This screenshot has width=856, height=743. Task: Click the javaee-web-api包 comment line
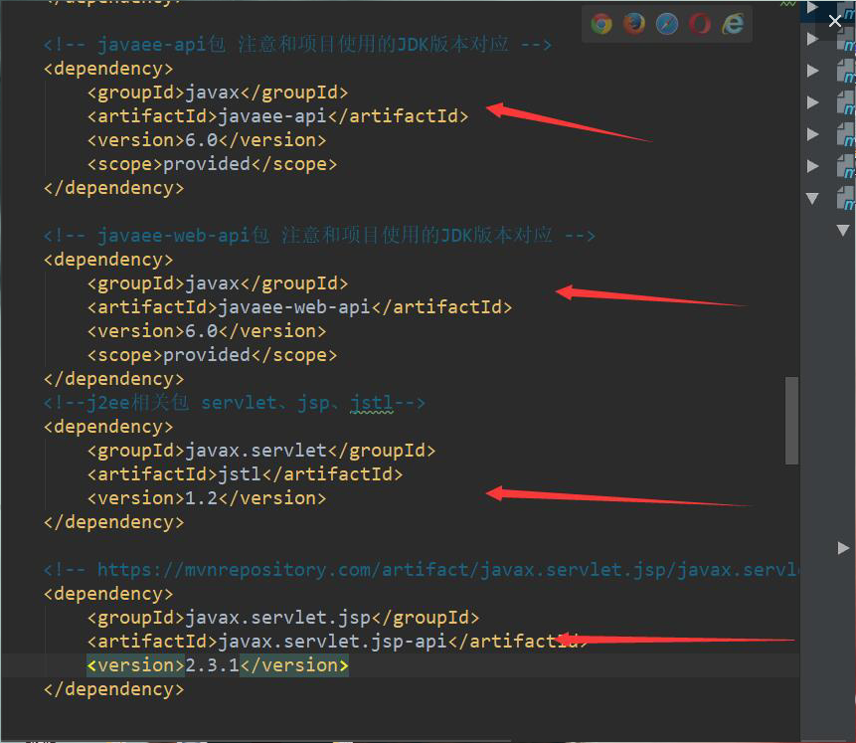(x=319, y=236)
